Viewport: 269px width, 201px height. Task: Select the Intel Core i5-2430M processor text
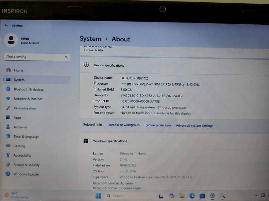tap(160, 84)
